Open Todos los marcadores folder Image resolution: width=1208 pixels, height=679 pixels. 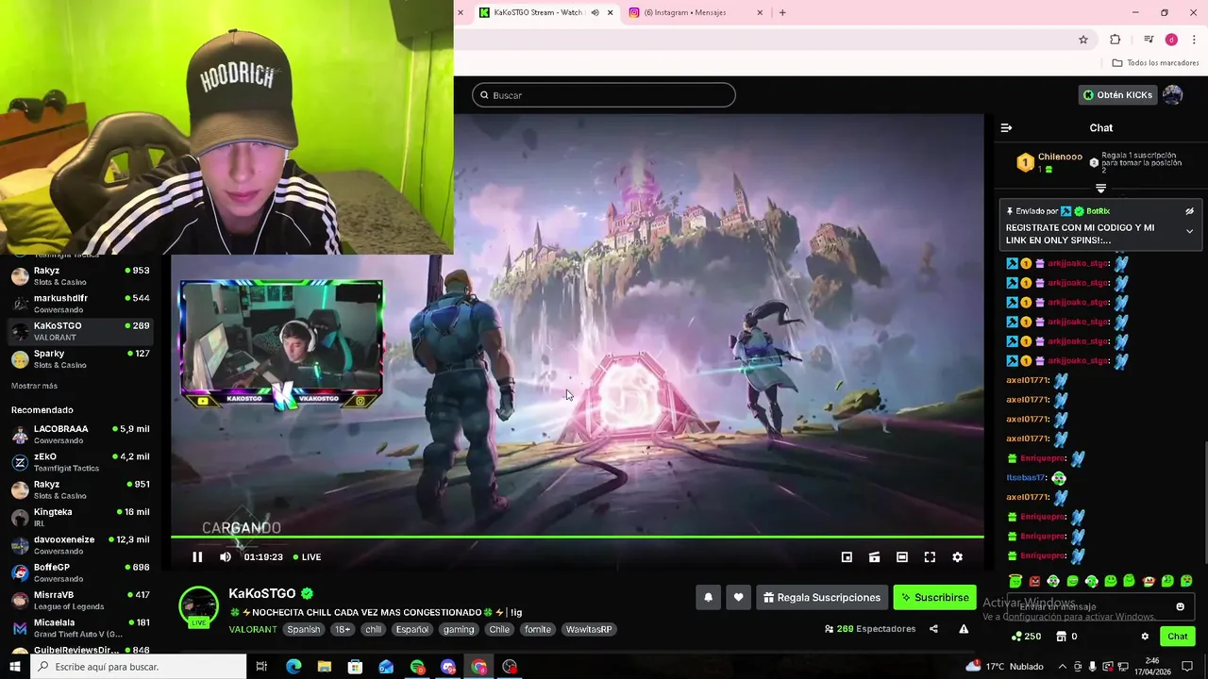(1155, 63)
